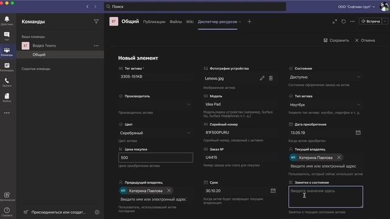Click the Предыдущий владелец name input

(x=155, y=199)
